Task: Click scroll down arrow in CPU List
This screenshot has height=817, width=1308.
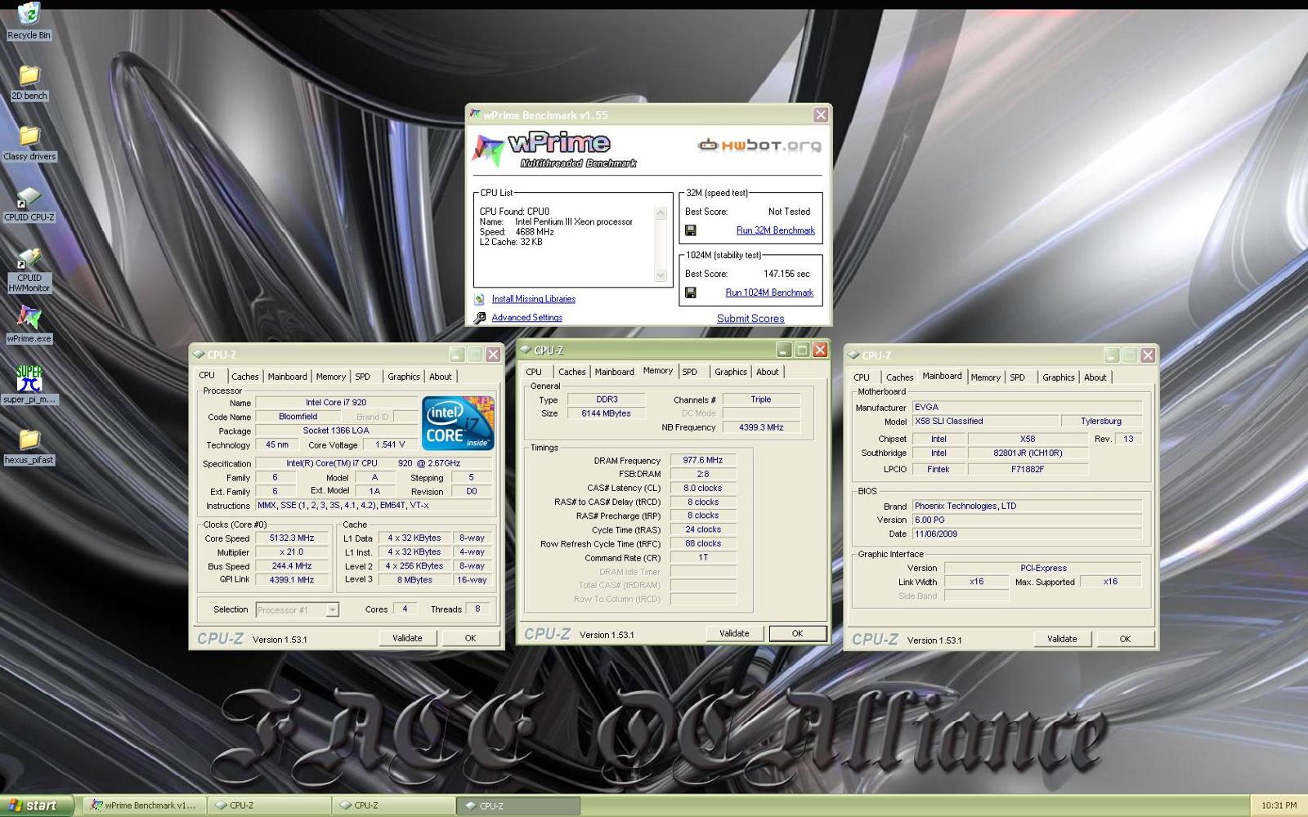Action: (661, 275)
